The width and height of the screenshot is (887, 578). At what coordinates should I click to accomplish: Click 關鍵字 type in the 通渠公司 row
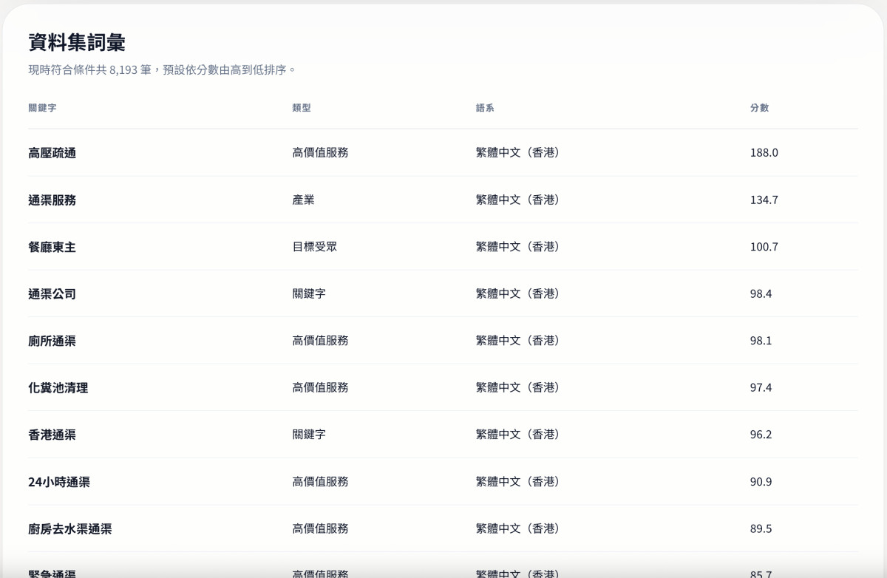[309, 294]
